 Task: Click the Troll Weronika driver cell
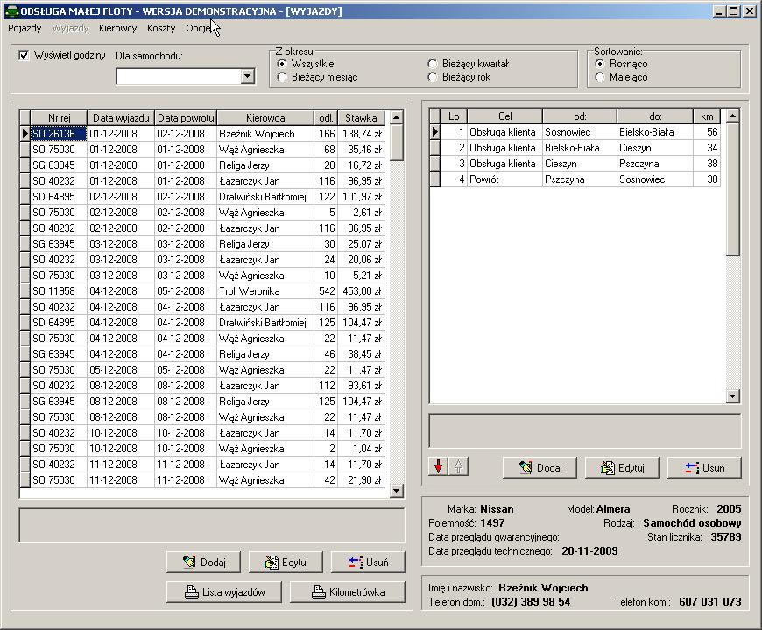click(x=265, y=291)
